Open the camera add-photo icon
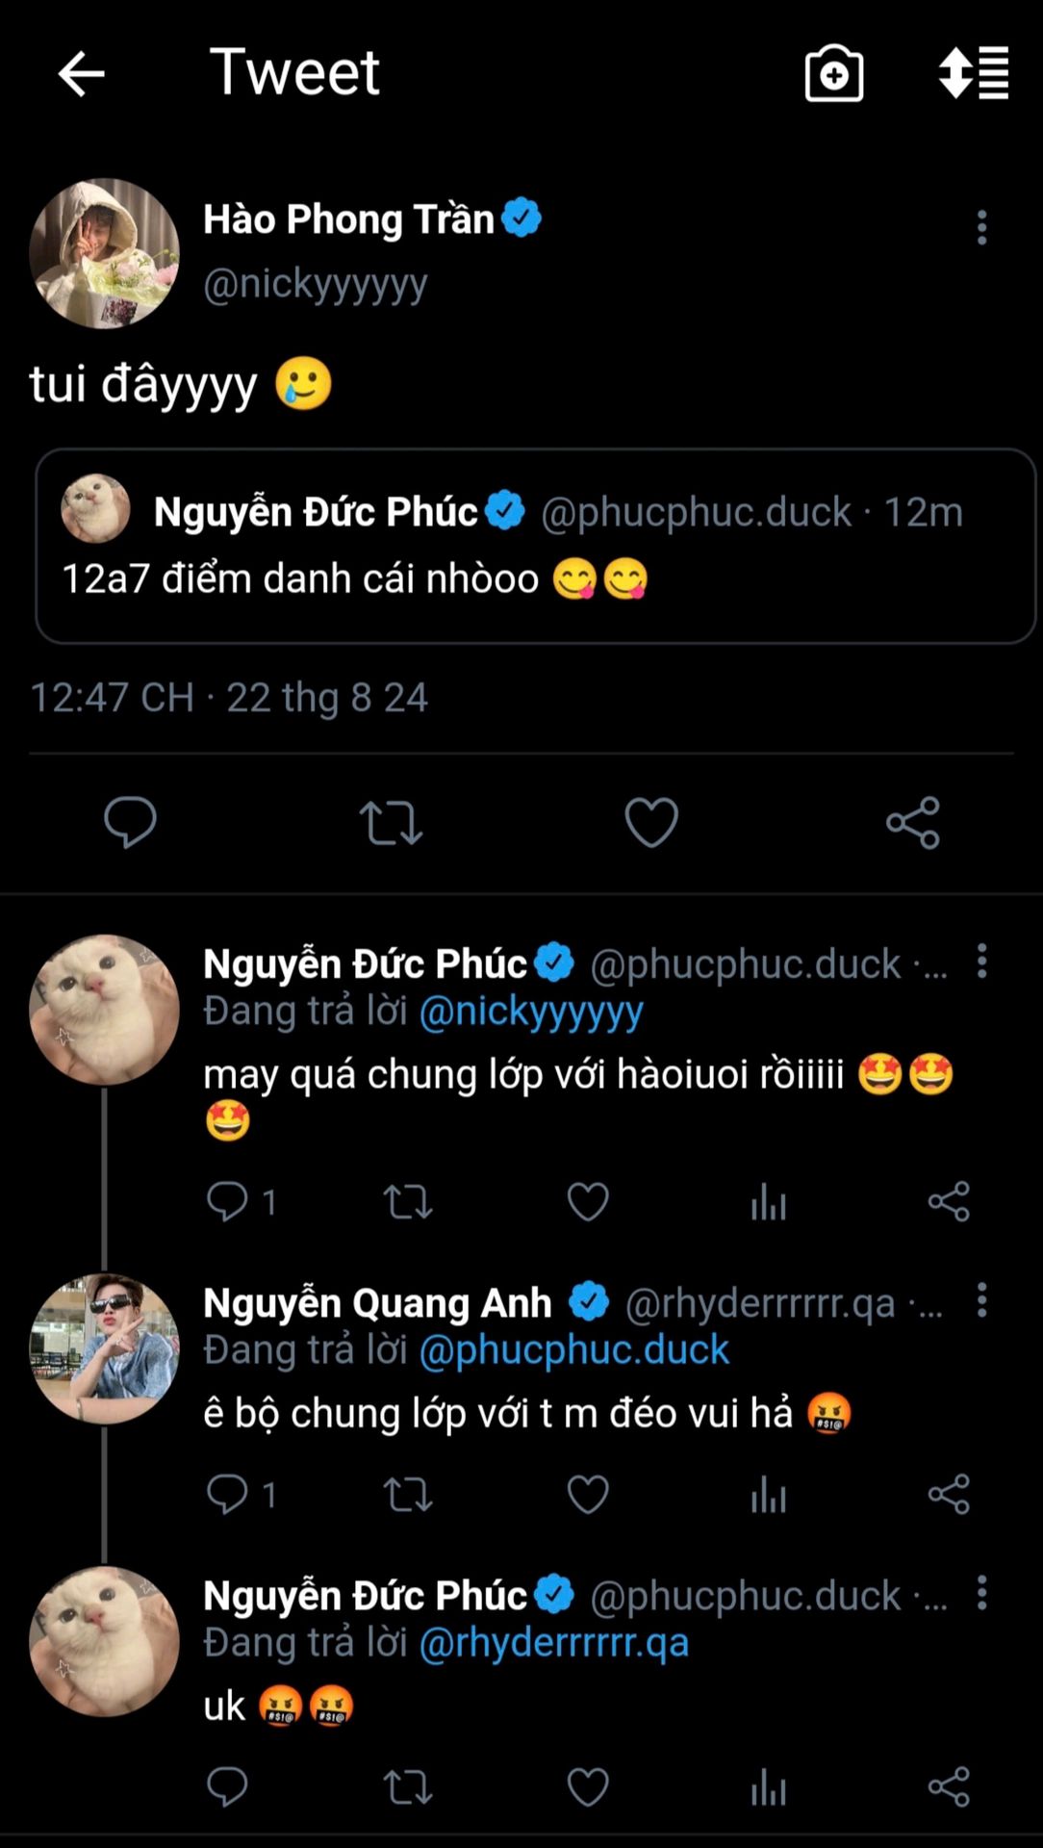 click(833, 74)
